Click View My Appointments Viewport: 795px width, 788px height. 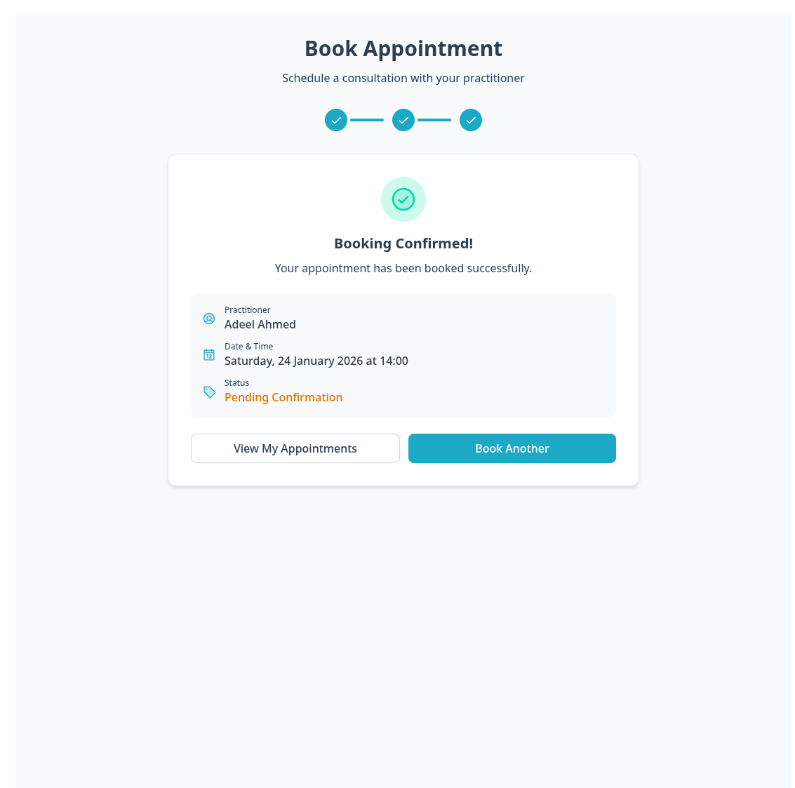[295, 448]
